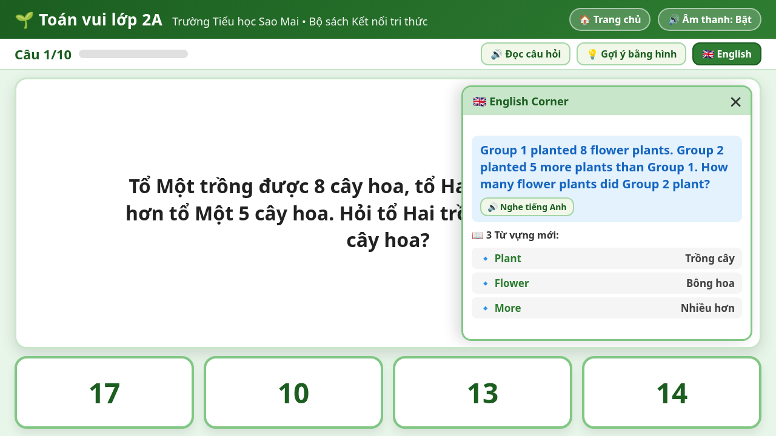
Task: Click the Câu 1/10 counter
Action: [43, 54]
